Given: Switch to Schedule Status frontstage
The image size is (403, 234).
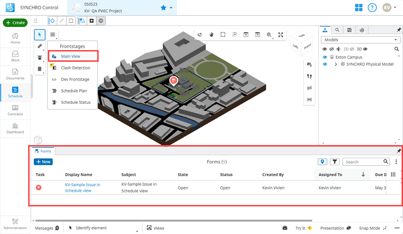Looking at the screenshot, I should pyautogui.click(x=73, y=102).
